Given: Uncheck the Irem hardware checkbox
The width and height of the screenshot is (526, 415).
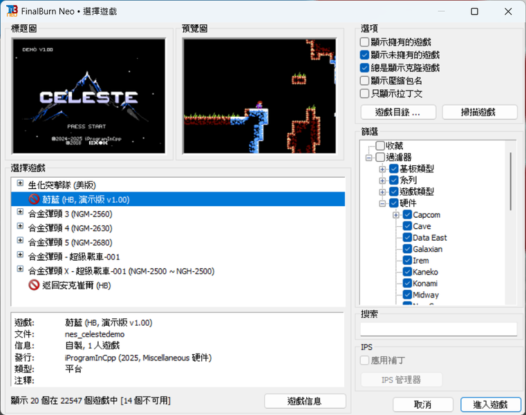Looking at the screenshot, I should (407, 260).
